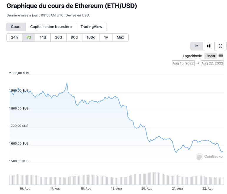
Task: Show 30d price history
Action: pyautogui.click(x=58, y=37)
